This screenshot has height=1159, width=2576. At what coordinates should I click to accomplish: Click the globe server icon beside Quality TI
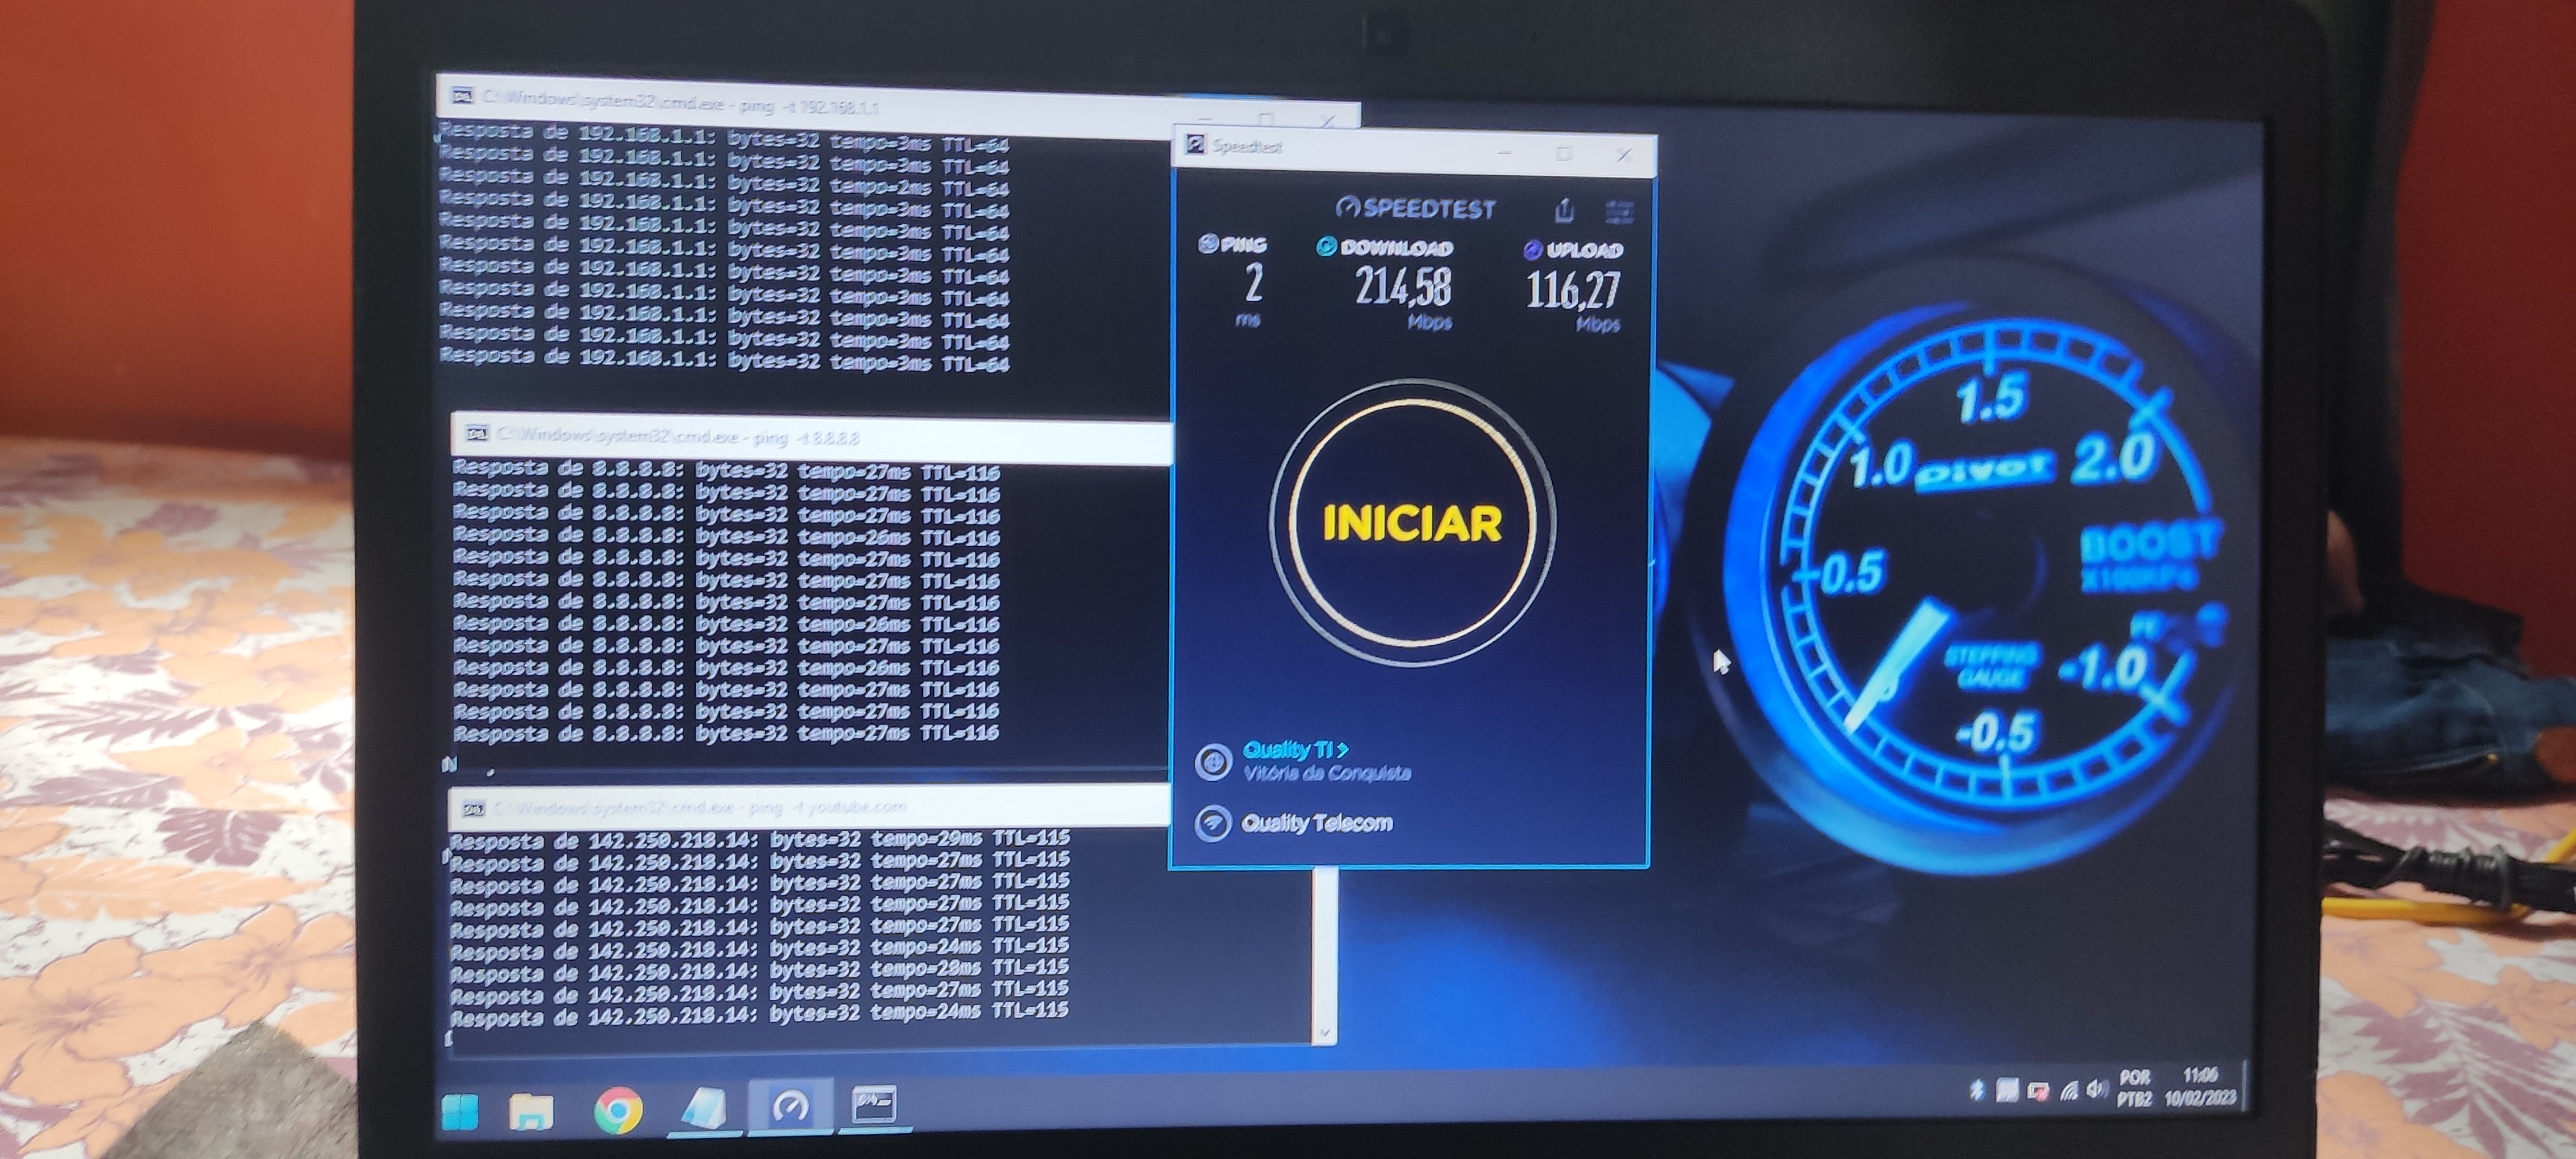1213,762
